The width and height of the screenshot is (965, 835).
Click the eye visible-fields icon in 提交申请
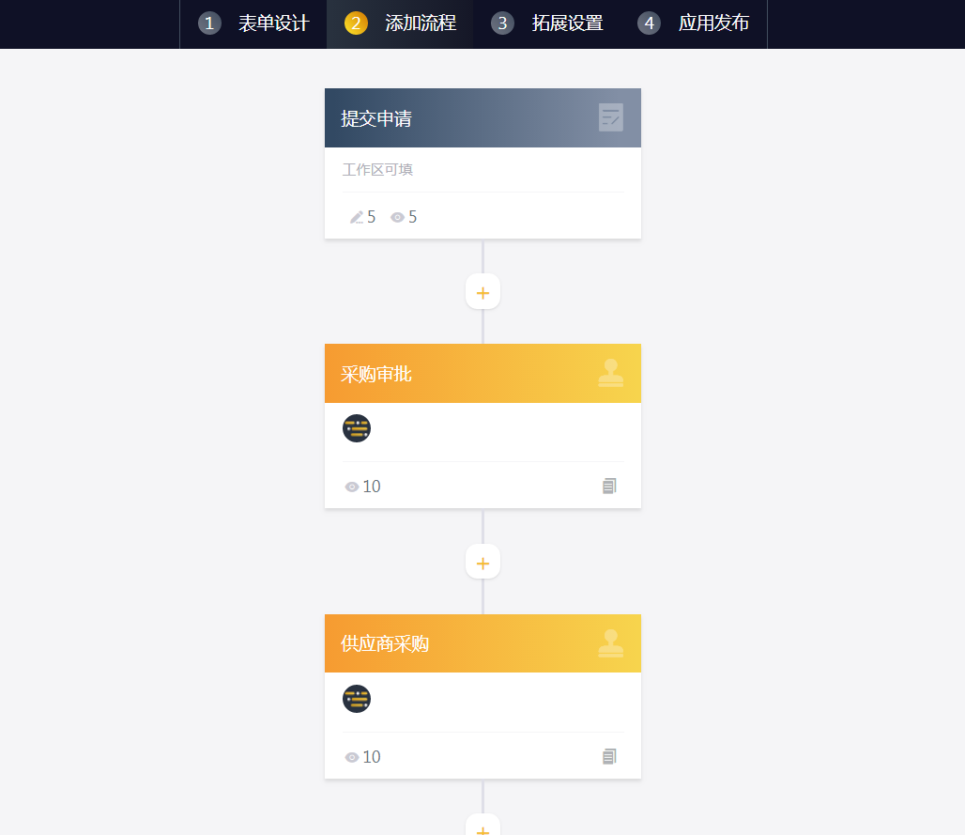[398, 217]
